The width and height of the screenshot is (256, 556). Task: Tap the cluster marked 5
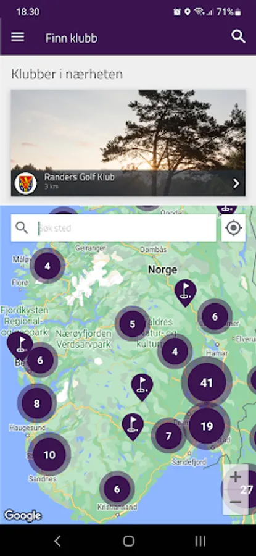[133, 324]
